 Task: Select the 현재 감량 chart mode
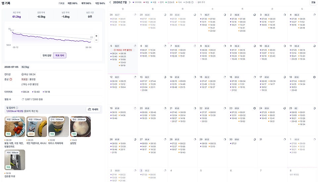tap(47, 56)
